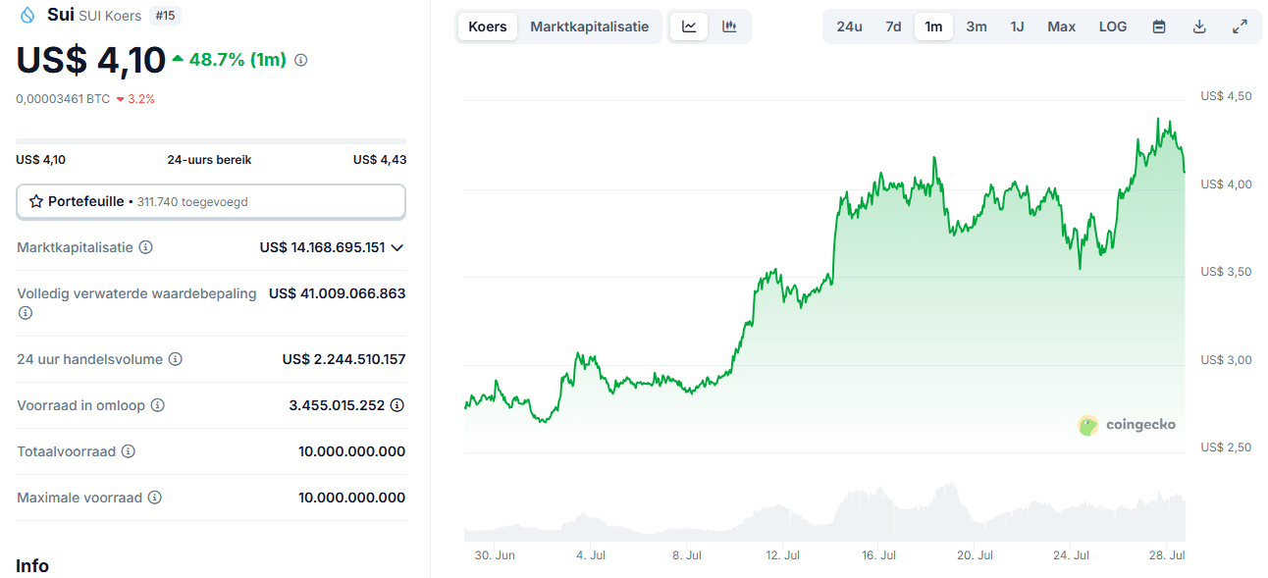Click the 24-uurs bereik range bar
1268x578 pixels.
211,141
